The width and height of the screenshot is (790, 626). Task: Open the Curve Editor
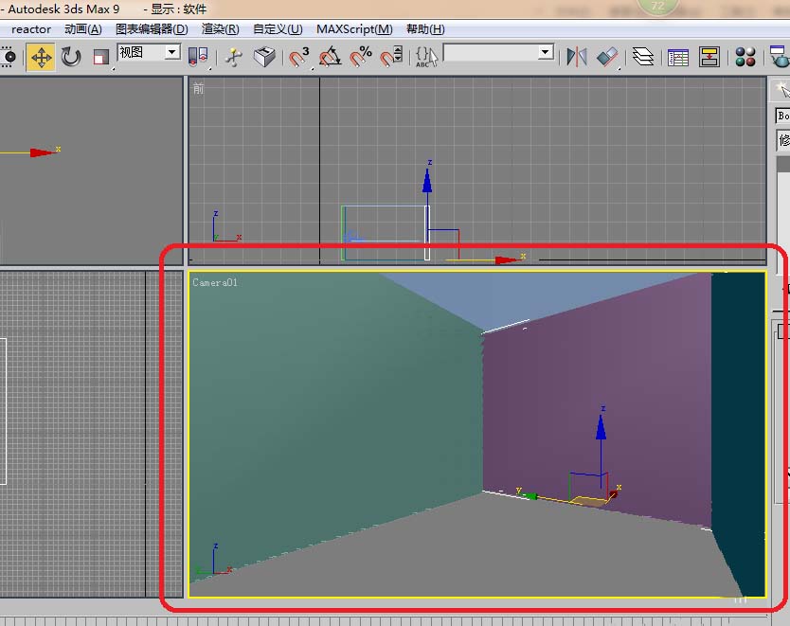point(677,58)
